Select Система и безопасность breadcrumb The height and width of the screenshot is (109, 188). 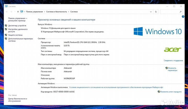(x=56, y=12)
